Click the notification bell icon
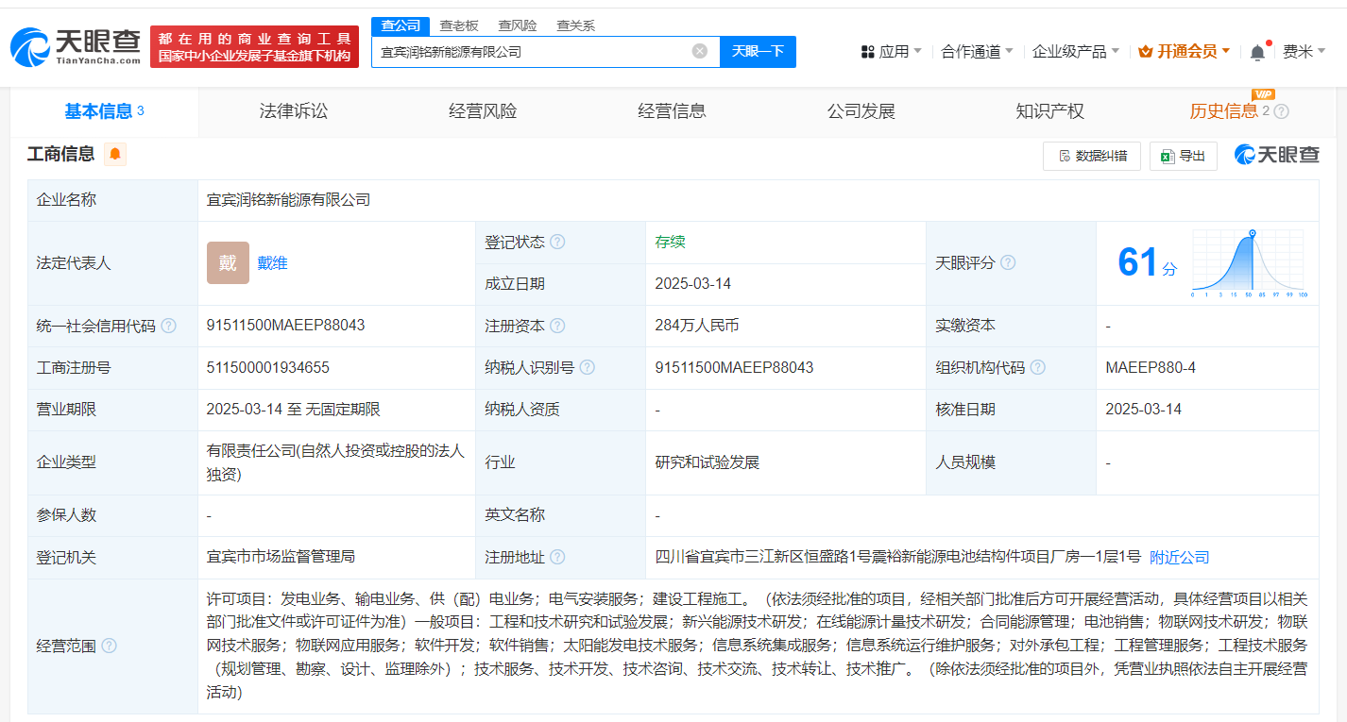 1257,53
